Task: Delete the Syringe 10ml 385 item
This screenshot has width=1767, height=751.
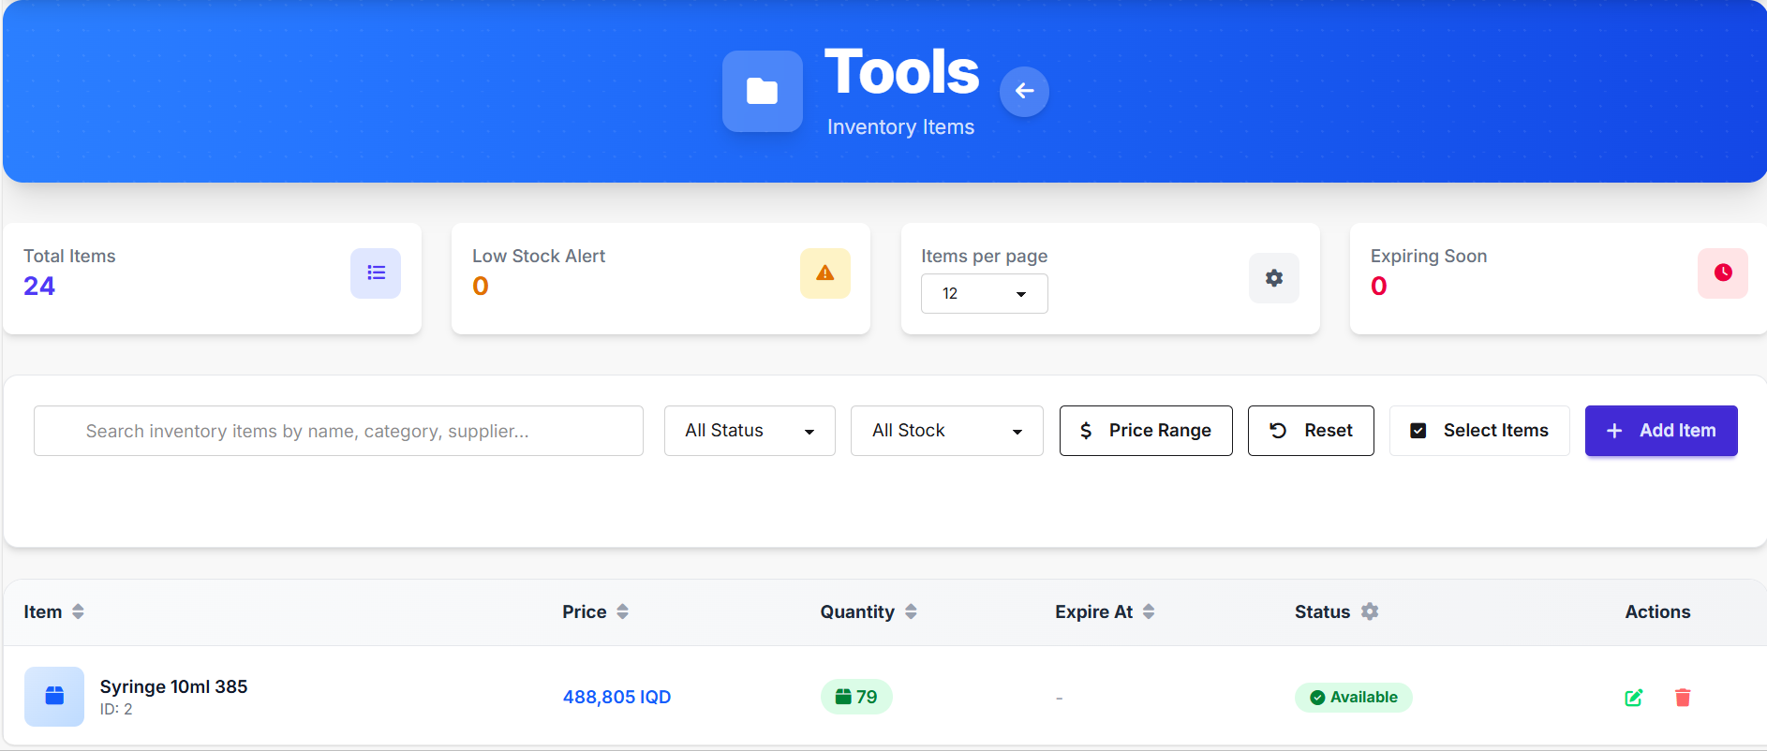Action: 1683,698
